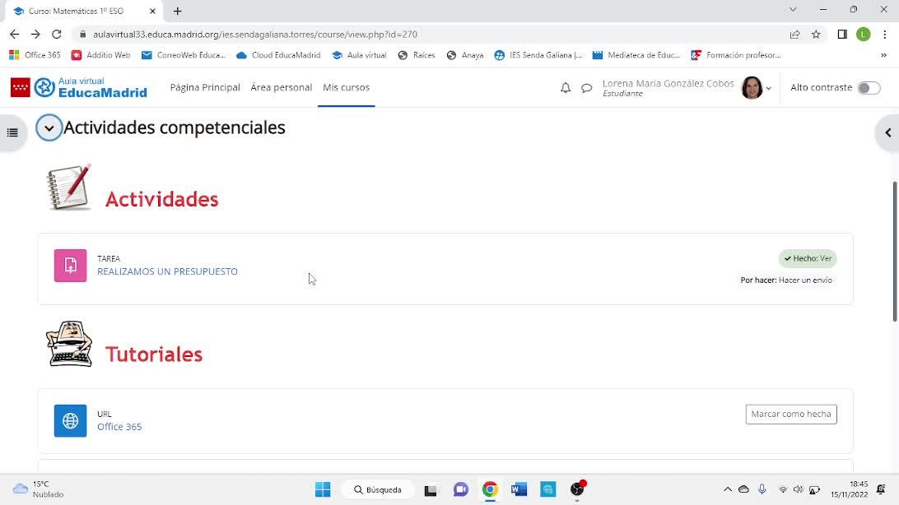Click the blue globe URL icon for Office 365
899x505 pixels.
(x=70, y=420)
